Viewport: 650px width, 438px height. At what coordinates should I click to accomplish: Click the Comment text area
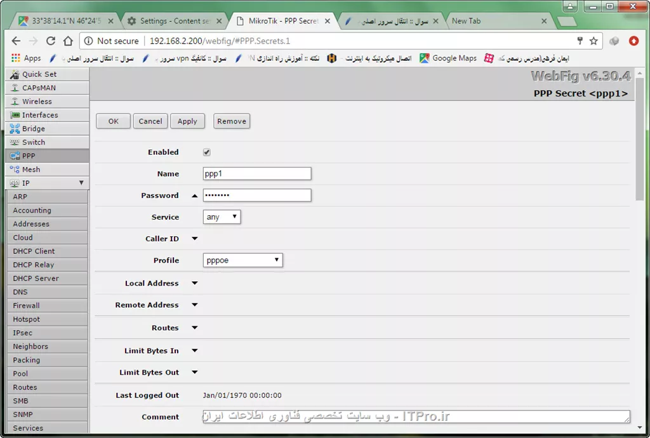click(416, 416)
